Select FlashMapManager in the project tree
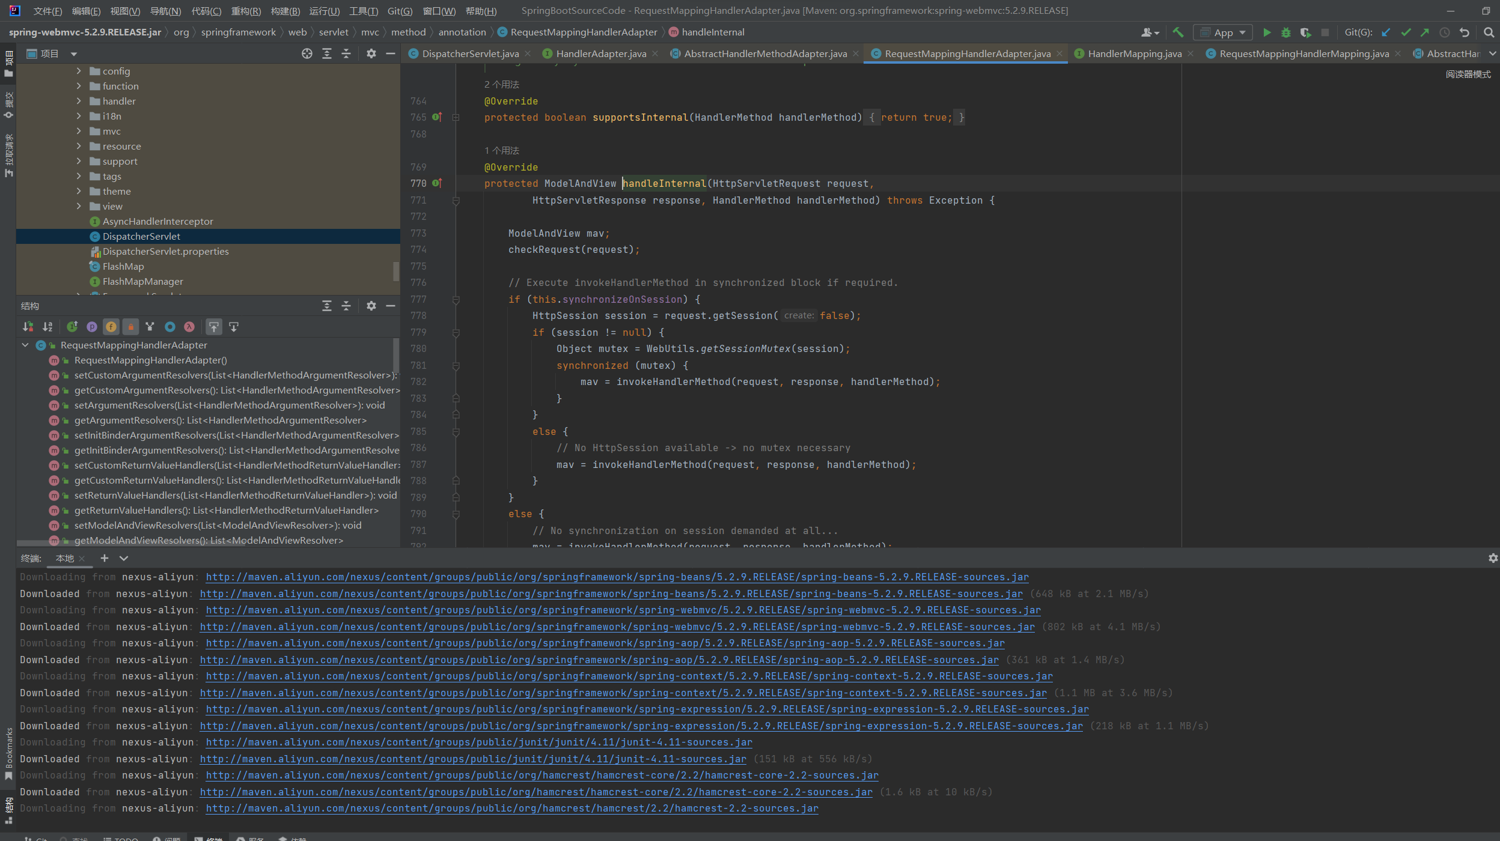The image size is (1500, 841). tap(142, 281)
